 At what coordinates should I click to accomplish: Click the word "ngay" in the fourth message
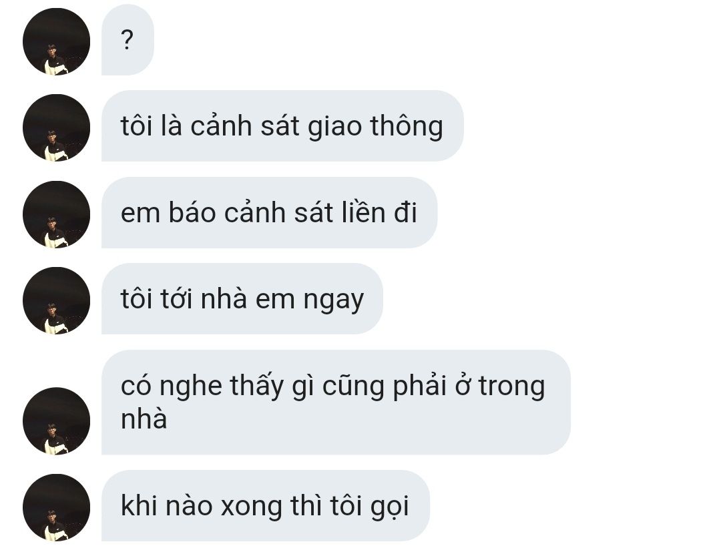pyautogui.click(x=333, y=300)
